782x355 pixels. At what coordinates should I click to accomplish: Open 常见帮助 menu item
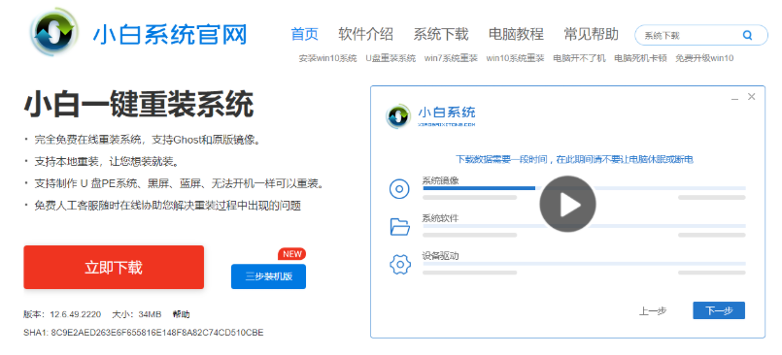591,34
